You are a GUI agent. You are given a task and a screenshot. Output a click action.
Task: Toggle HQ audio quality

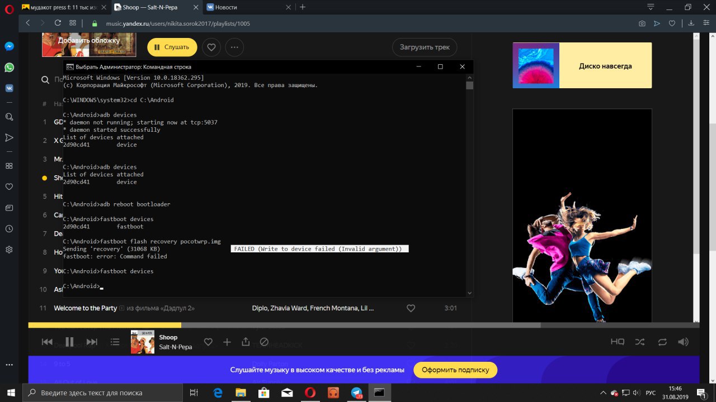coord(617,342)
